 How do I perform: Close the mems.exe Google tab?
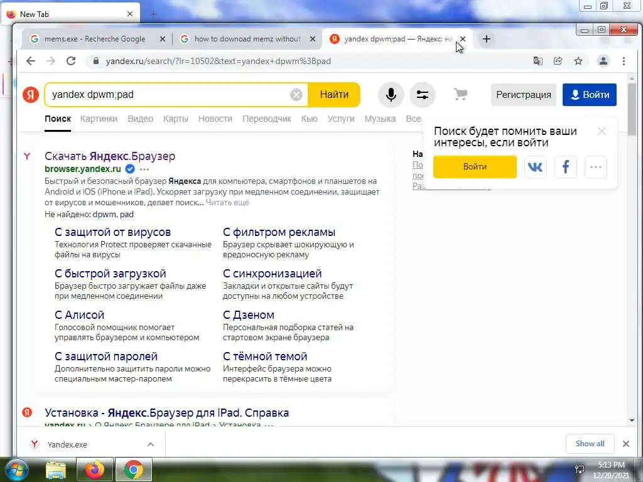(163, 39)
